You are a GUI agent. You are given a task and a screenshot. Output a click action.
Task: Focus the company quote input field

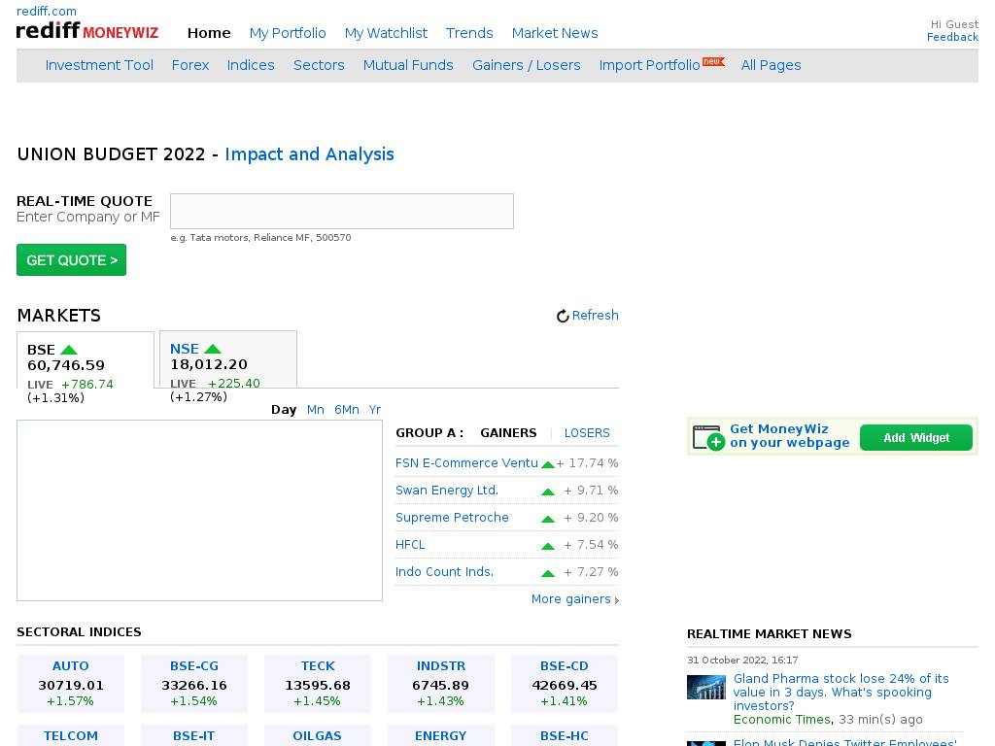click(x=342, y=212)
